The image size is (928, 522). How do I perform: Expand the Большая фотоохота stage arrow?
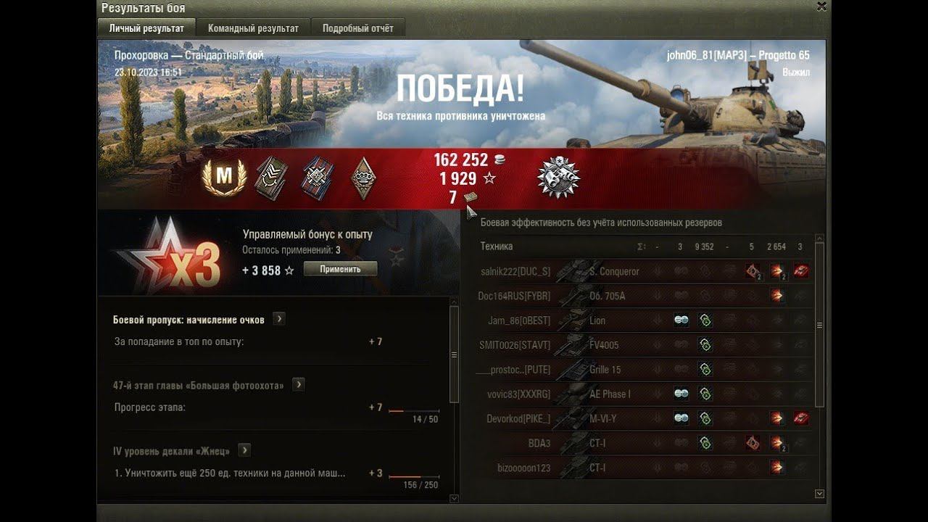coord(298,385)
